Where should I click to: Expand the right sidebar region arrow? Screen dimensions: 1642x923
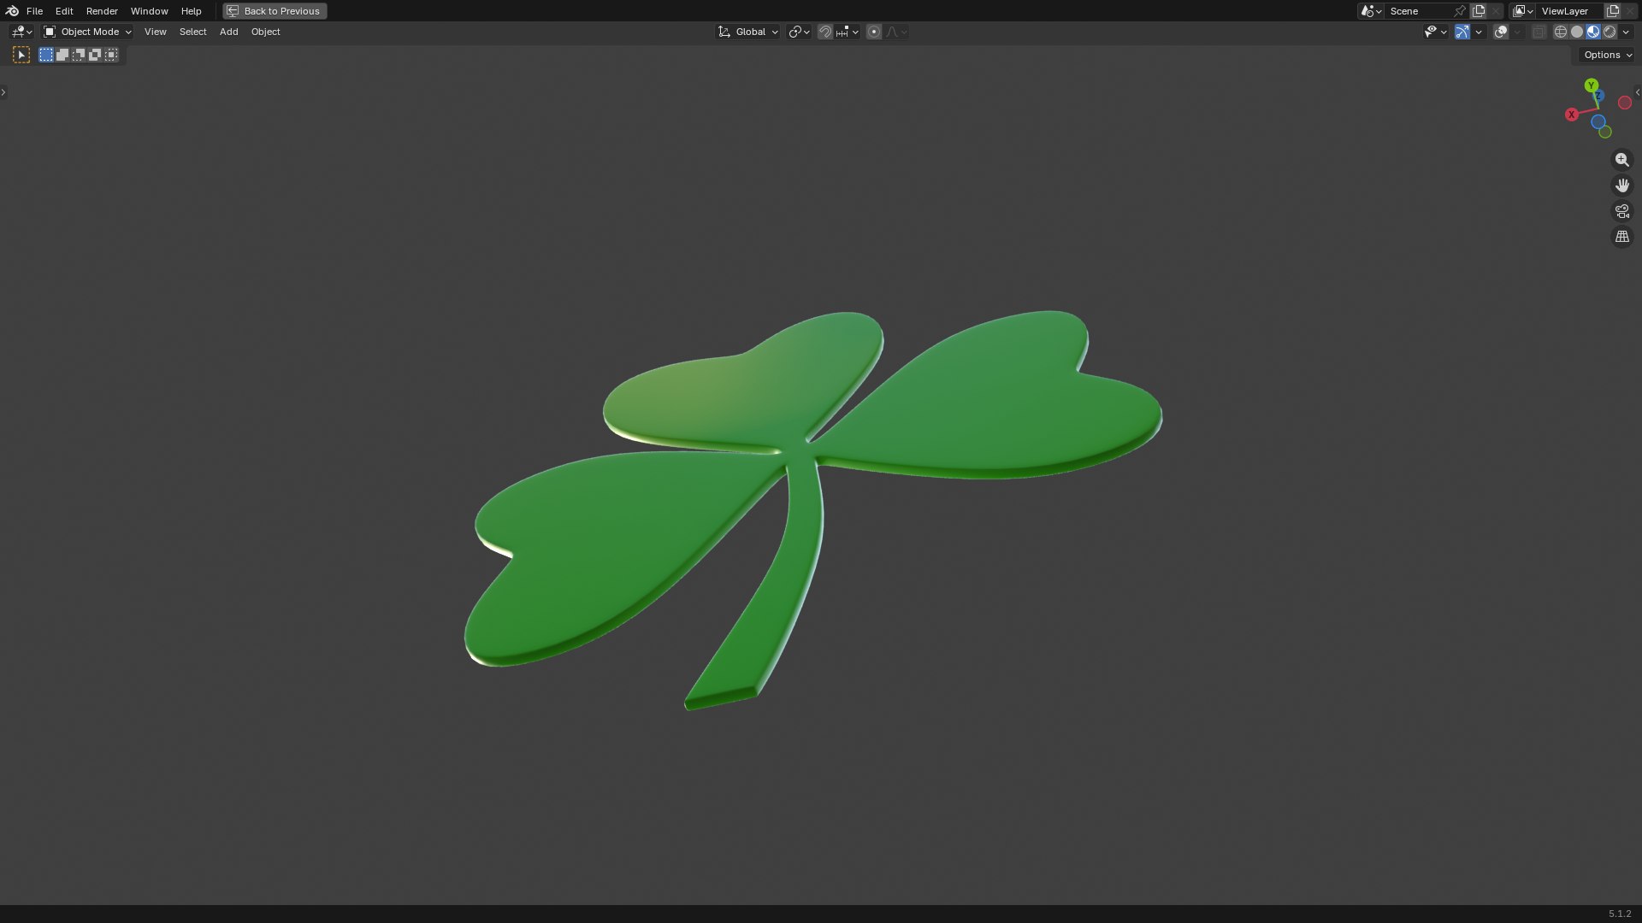click(x=1638, y=92)
